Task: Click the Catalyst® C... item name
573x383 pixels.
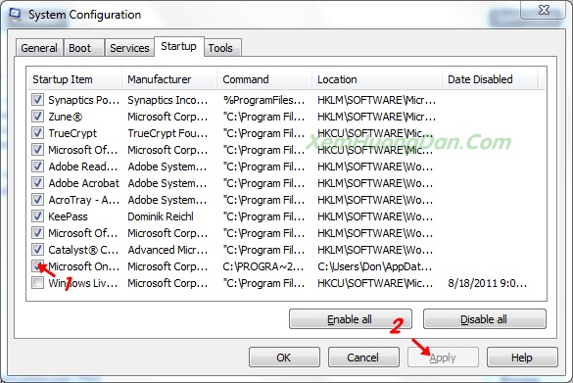Action: [x=83, y=250]
